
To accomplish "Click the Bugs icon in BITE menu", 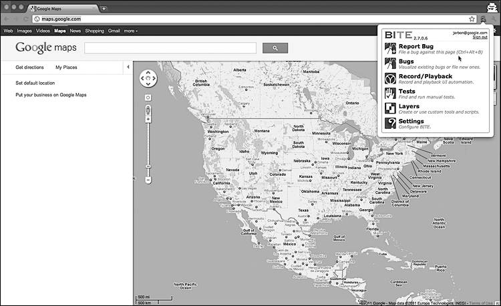I will 390,63.
